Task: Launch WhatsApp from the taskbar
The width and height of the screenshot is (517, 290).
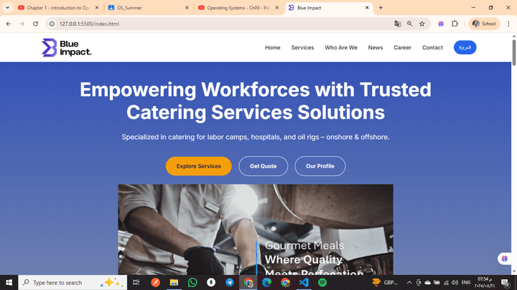Action: point(192,282)
